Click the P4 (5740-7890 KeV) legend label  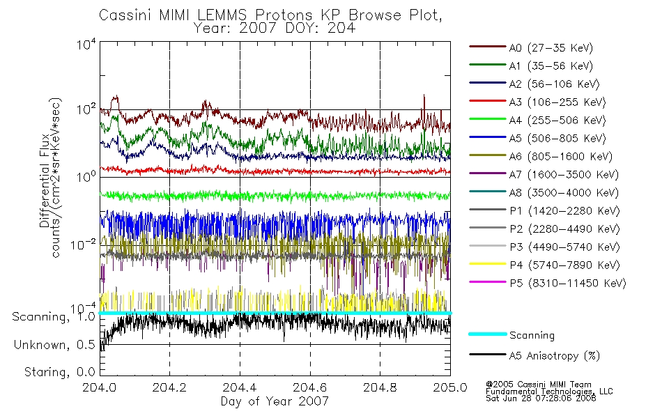(x=564, y=265)
